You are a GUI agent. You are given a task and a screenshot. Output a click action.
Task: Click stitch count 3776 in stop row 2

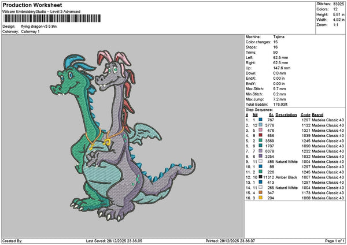pos(270,125)
